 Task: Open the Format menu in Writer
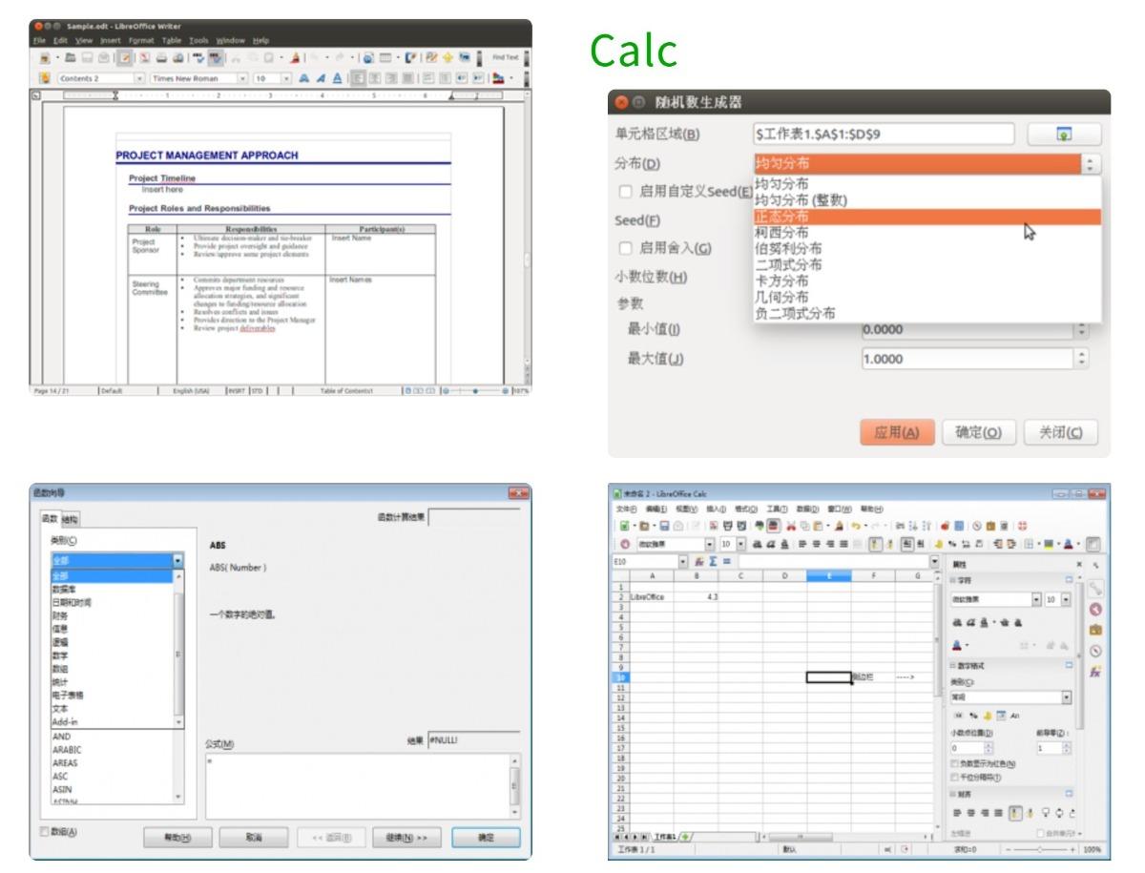pos(142,40)
